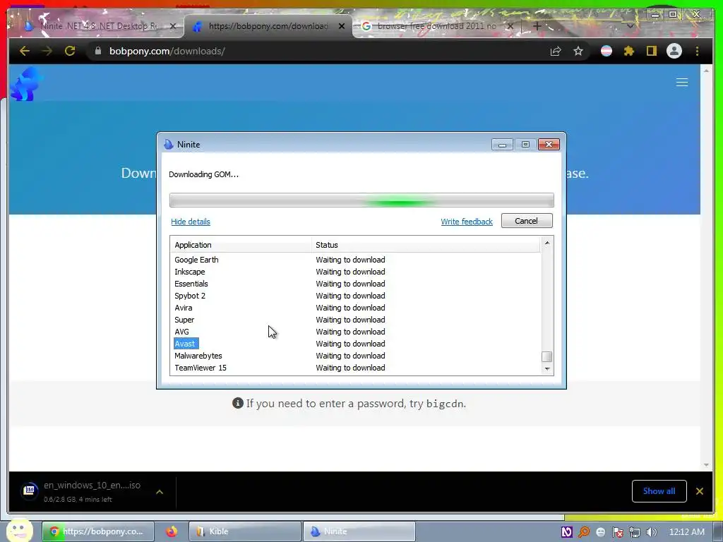Image resolution: width=723 pixels, height=542 pixels.
Task: Click the highlighted Avast row
Action: [x=355, y=344]
